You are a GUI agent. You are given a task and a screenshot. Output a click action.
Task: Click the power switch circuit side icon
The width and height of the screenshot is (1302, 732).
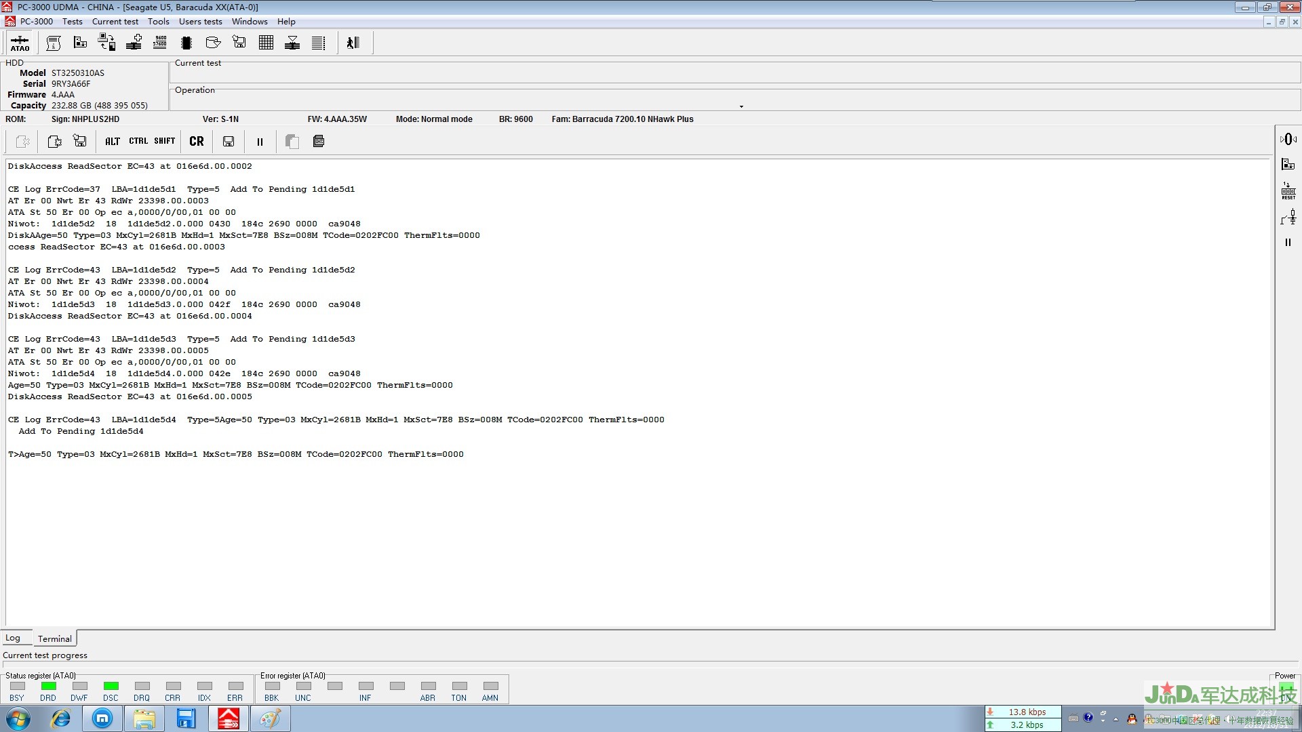pos(1288,218)
